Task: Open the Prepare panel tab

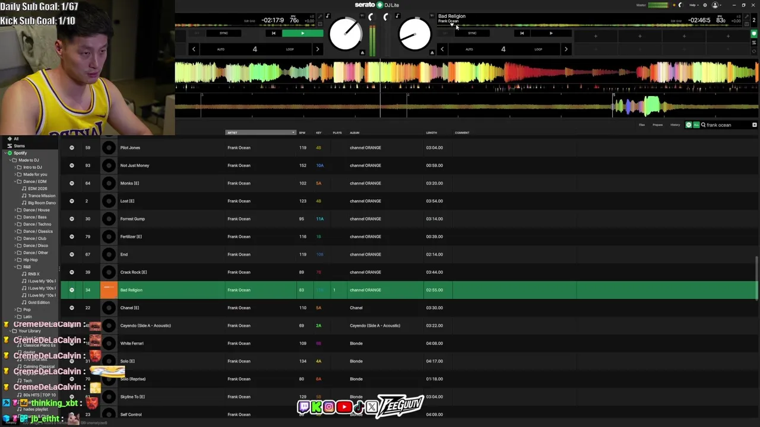Action: pos(658,125)
